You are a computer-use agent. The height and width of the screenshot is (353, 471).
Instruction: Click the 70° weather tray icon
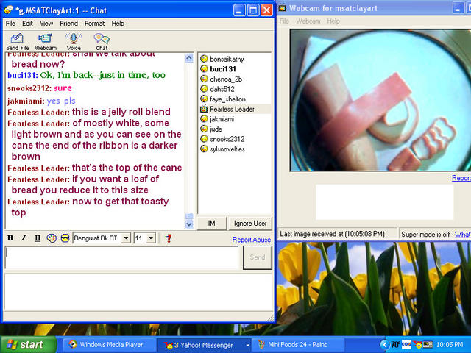396,345
